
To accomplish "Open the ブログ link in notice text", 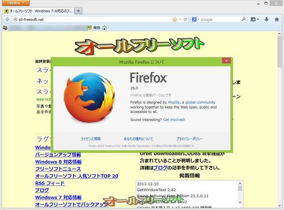I will [x=160, y=168].
